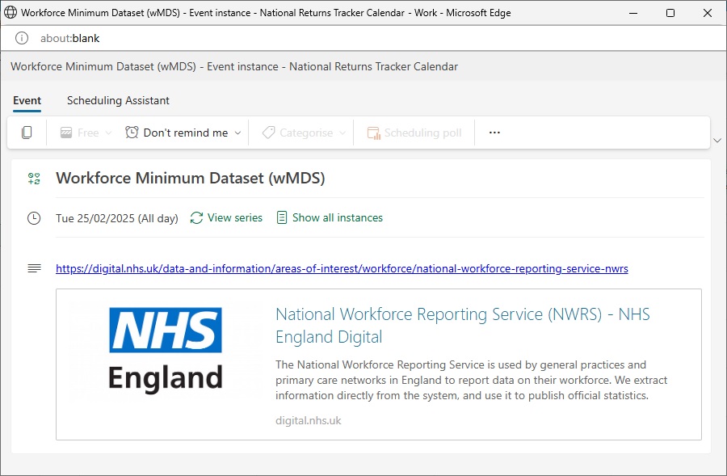Click the Categorise tag icon
Viewport: 727px width, 476px height.
[x=268, y=133]
